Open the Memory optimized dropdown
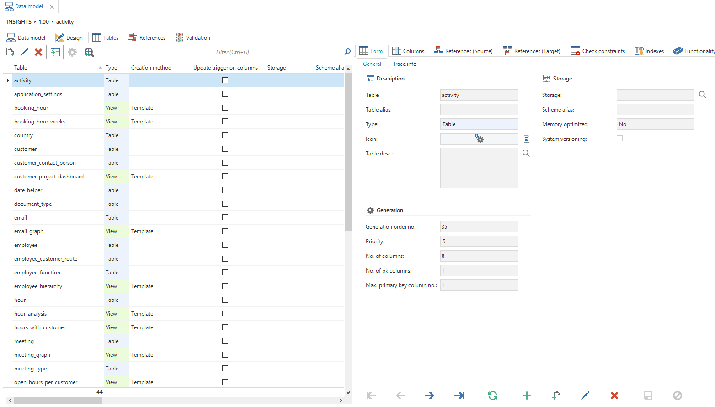 [655, 124]
